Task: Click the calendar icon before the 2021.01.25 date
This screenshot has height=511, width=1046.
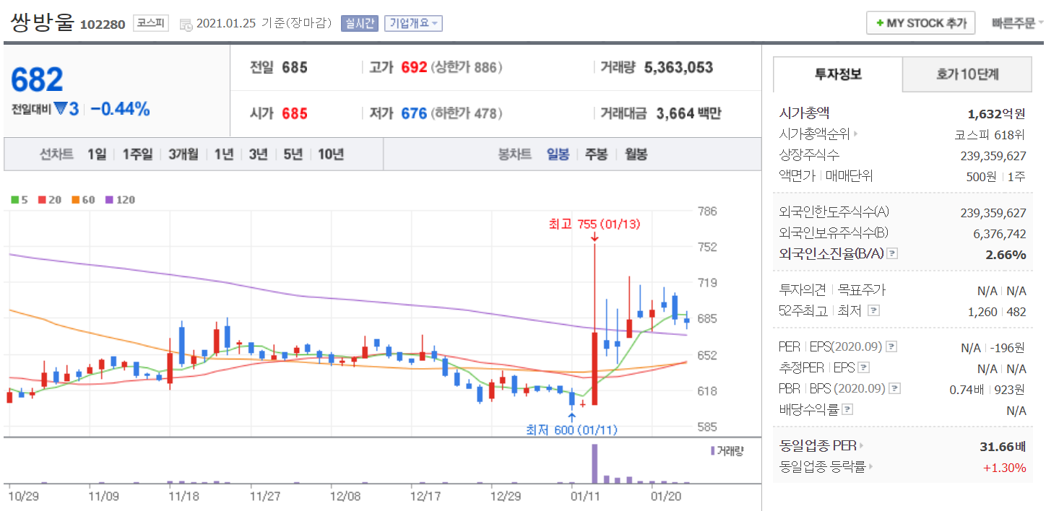Action: click(x=186, y=24)
